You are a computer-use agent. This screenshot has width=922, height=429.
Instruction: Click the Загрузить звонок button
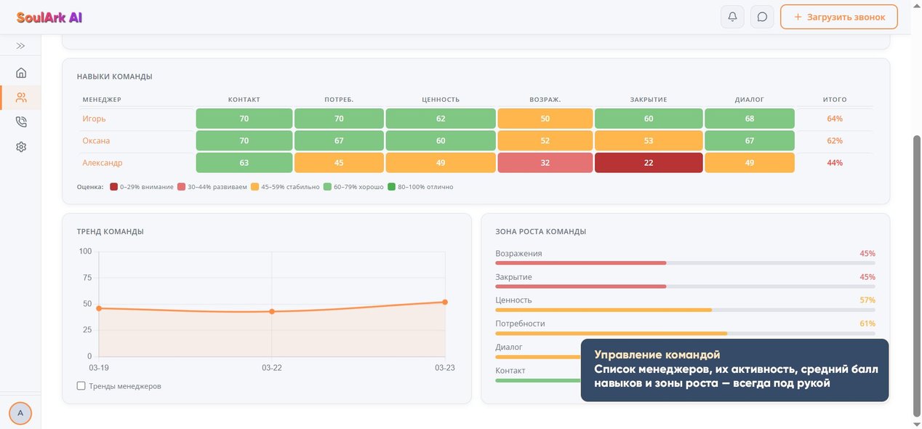click(839, 17)
